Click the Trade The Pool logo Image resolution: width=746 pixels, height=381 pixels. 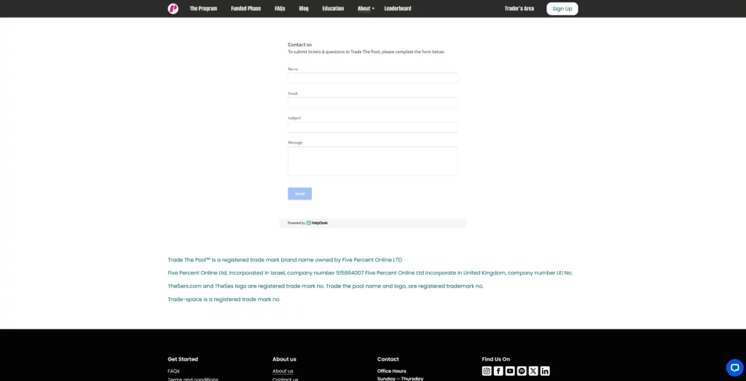click(x=173, y=9)
